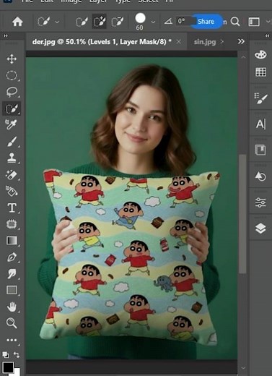The height and width of the screenshot is (376, 272).
Task: Select the Move tool
Action: pyautogui.click(x=12, y=59)
